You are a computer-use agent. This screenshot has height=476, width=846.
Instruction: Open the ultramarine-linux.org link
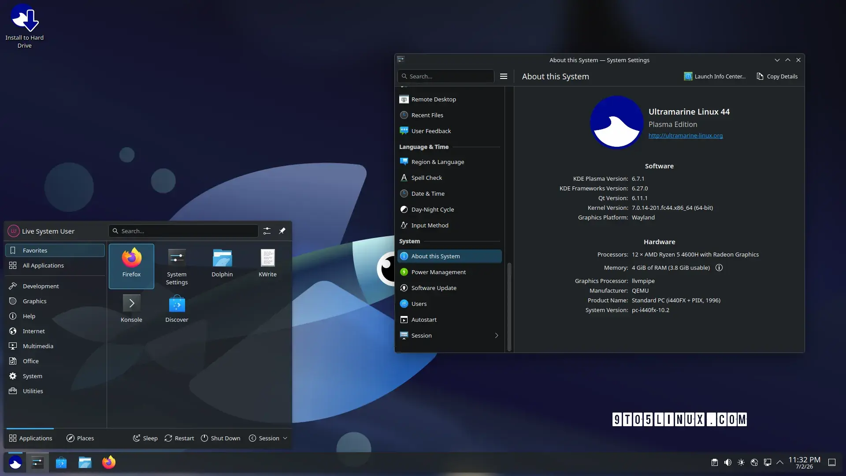pyautogui.click(x=686, y=135)
